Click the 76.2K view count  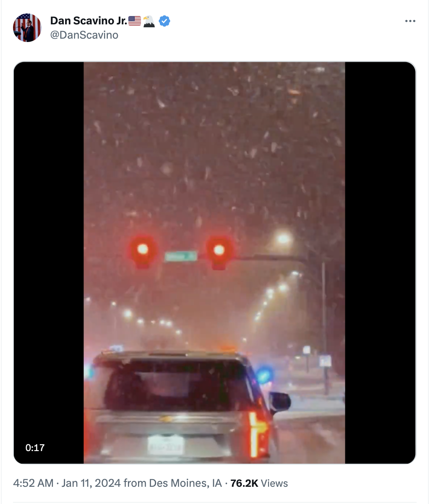click(244, 483)
